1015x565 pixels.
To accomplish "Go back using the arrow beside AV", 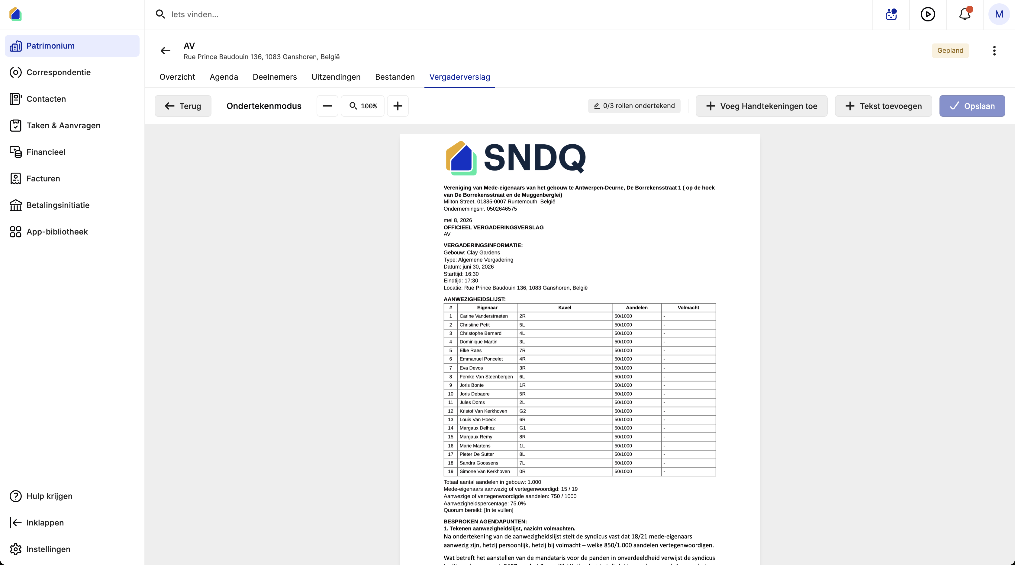I will 166,51.
